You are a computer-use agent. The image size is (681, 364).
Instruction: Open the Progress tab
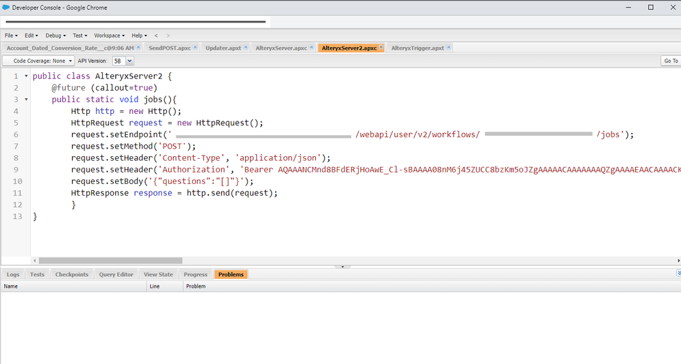pyautogui.click(x=195, y=275)
